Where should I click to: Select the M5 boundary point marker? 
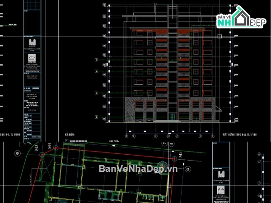[x=174, y=159]
